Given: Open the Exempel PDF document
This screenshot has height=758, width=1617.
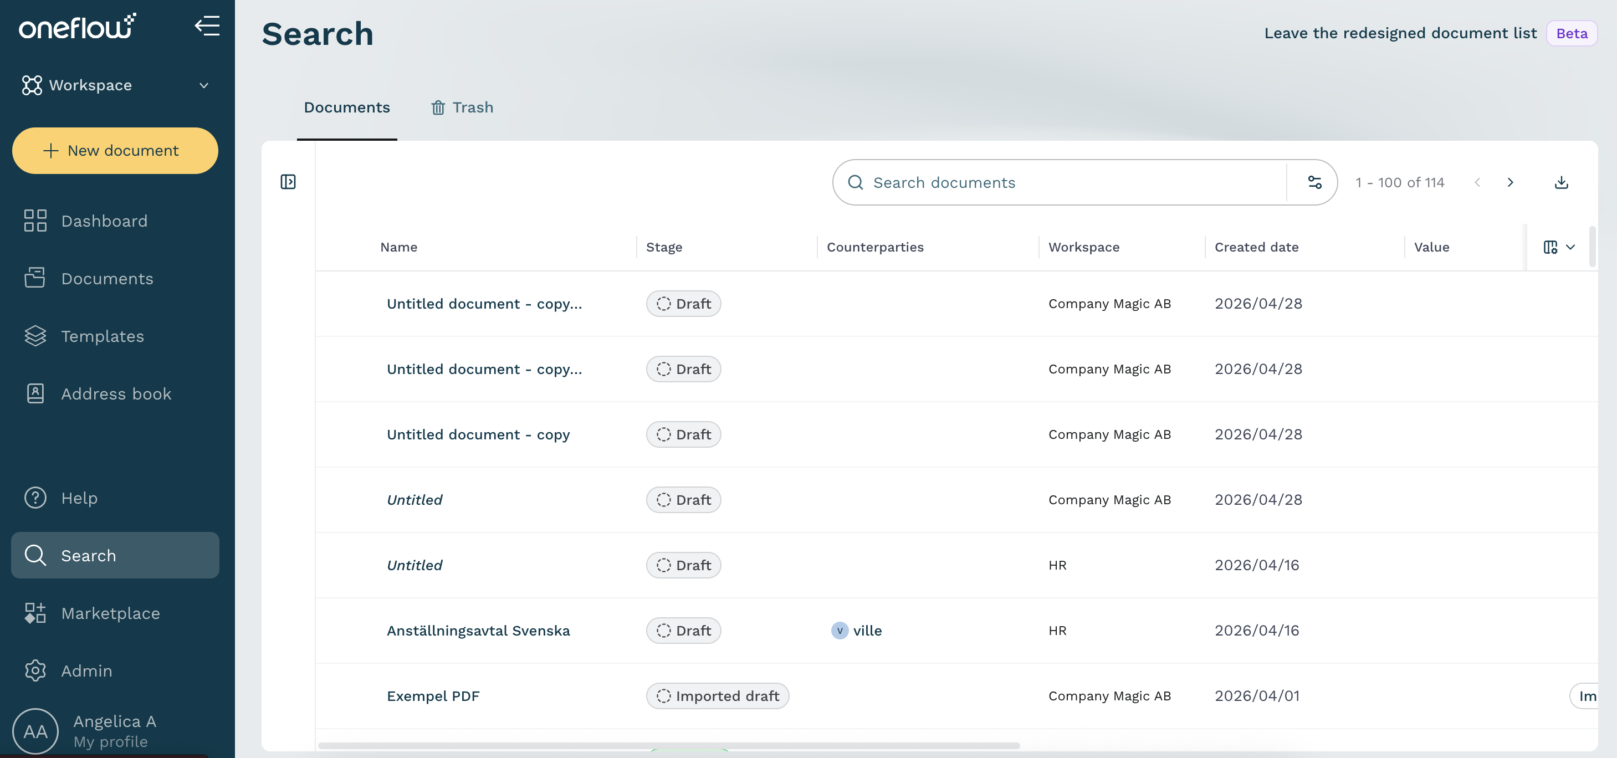Looking at the screenshot, I should 433,696.
